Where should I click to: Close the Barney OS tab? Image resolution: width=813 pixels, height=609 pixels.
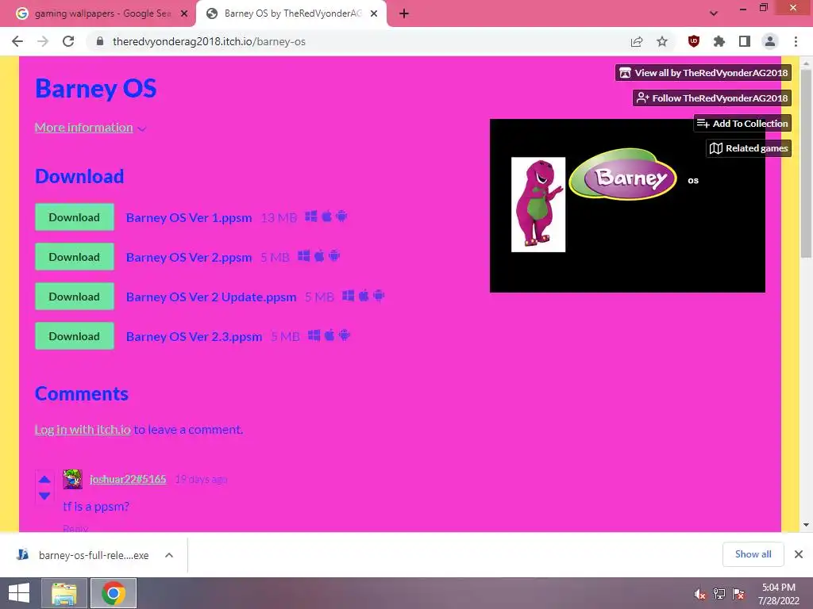374,13
